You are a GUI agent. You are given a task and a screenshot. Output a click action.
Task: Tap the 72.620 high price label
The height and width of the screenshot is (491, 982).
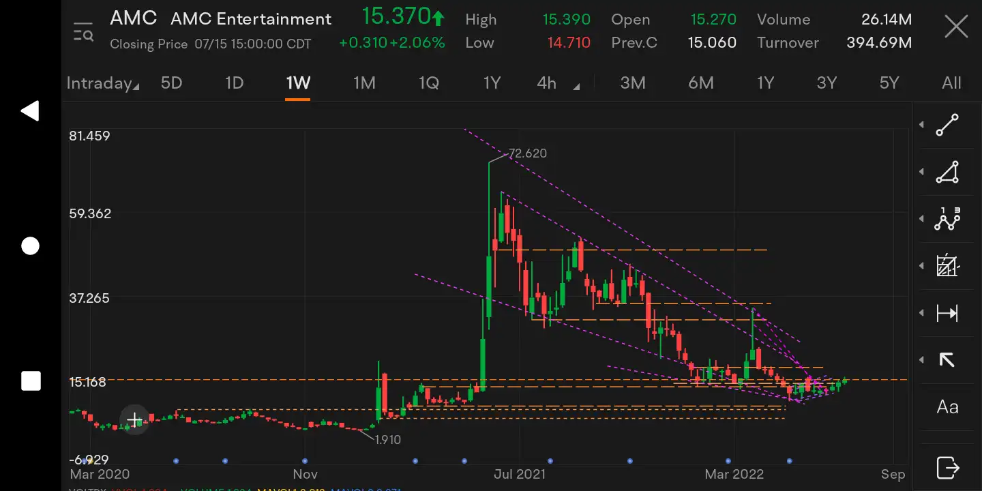point(528,153)
